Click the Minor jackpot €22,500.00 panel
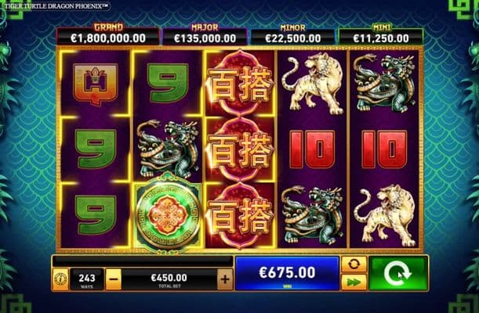The height and width of the screenshot is (313, 479). coord(292,34)
